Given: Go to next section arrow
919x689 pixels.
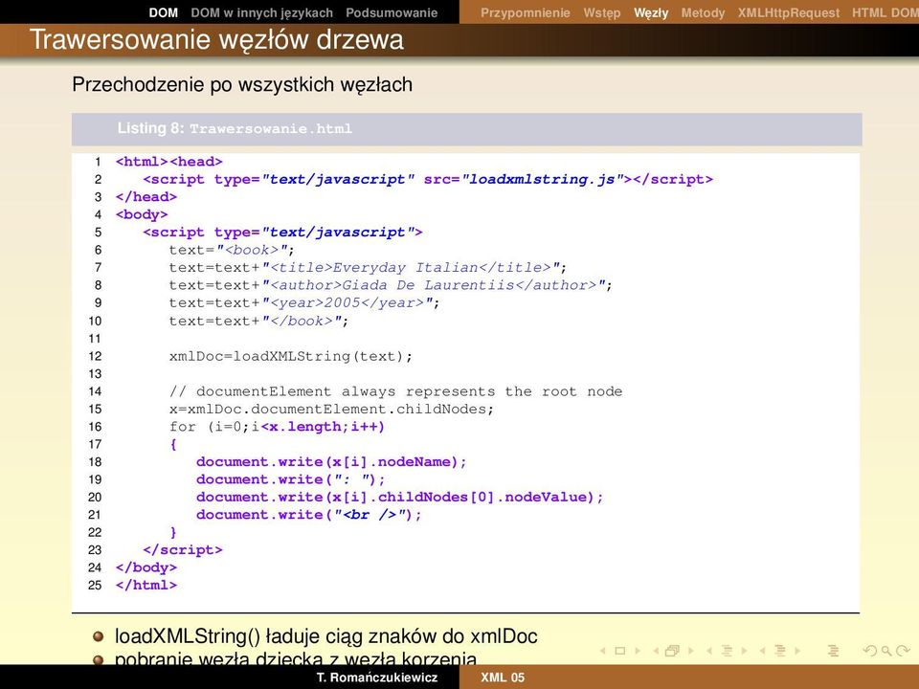Looking at the screenshot, I should (797, 651).
